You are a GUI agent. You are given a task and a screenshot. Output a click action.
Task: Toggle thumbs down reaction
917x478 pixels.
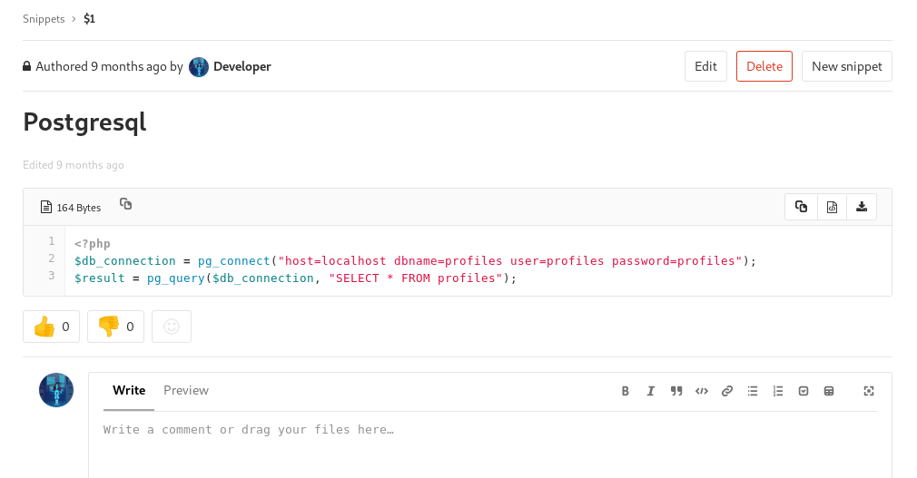click(x=115, y=327)
